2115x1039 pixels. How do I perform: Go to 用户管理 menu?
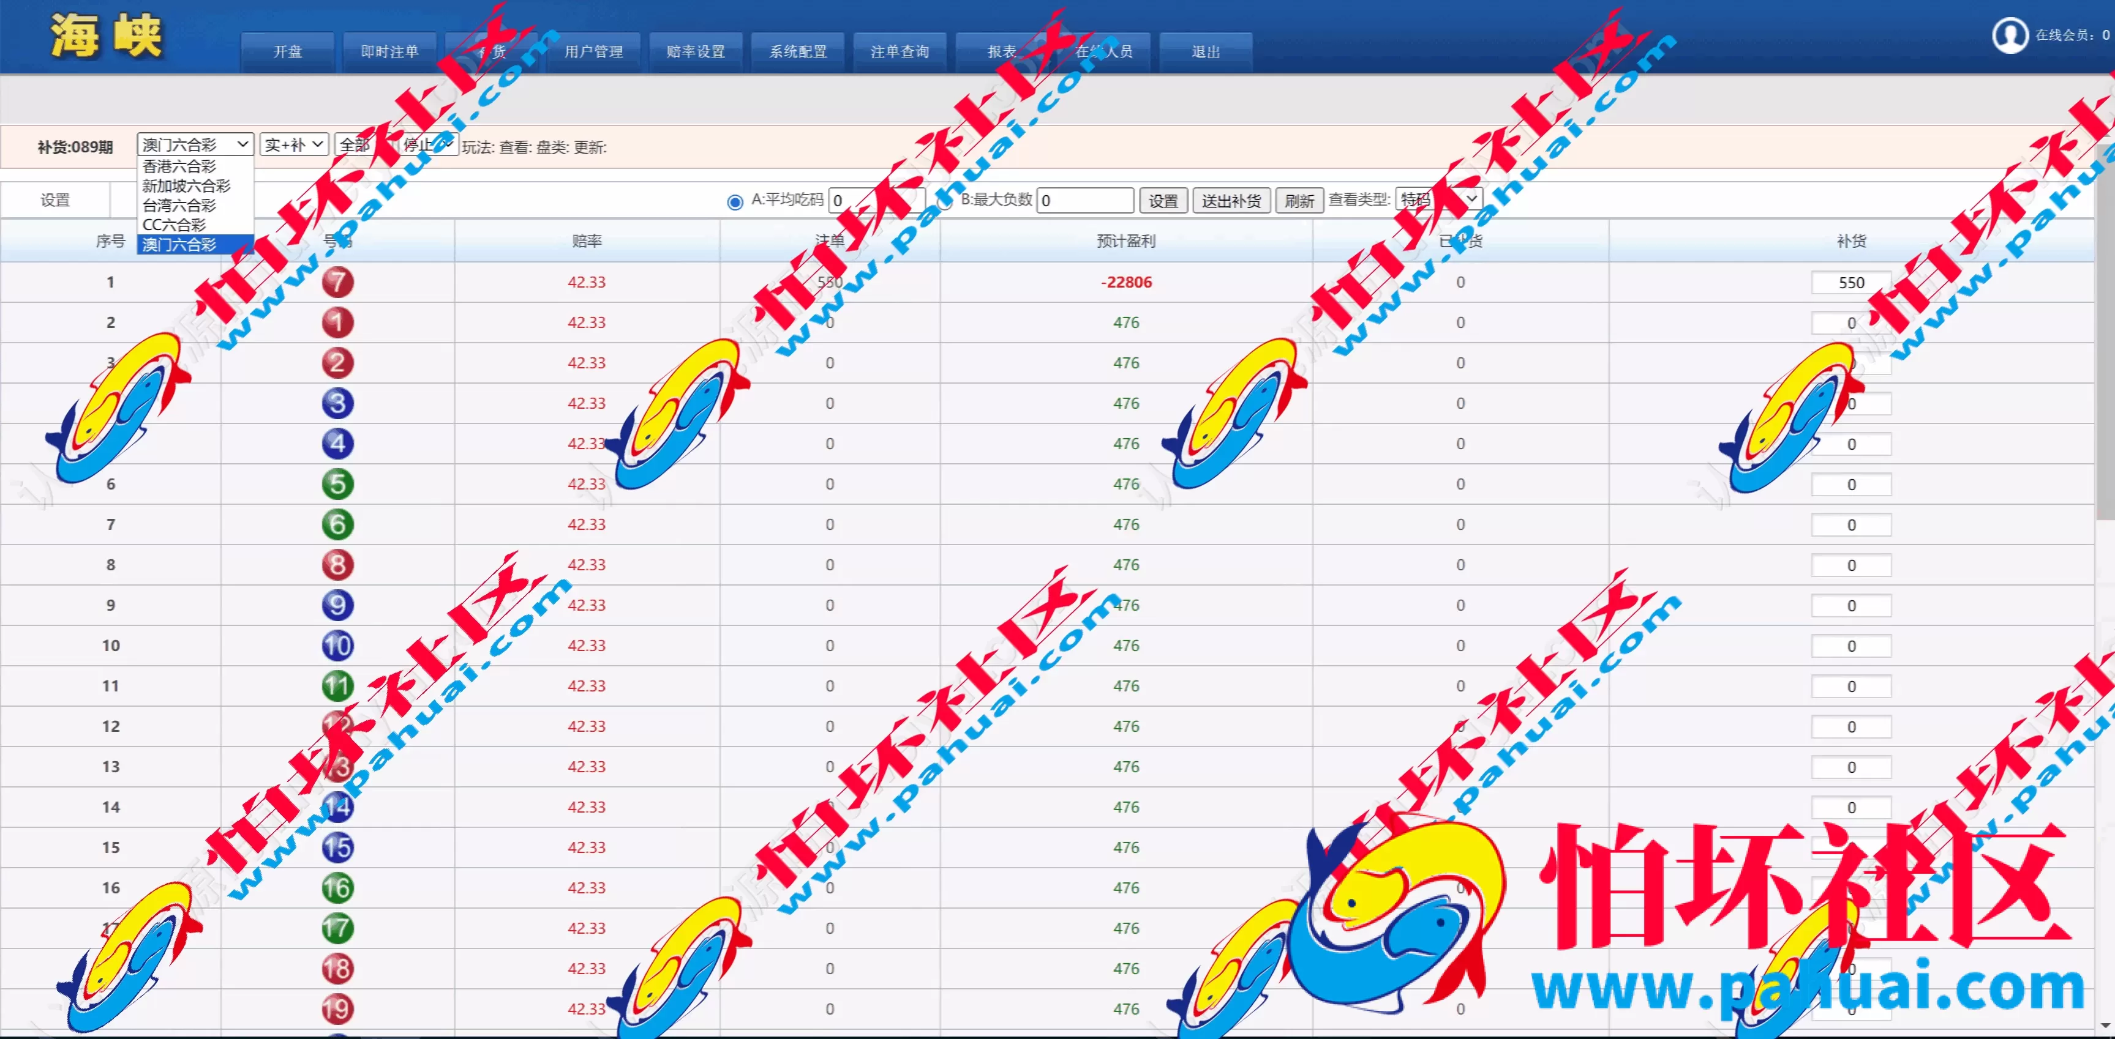coord(593,53)
